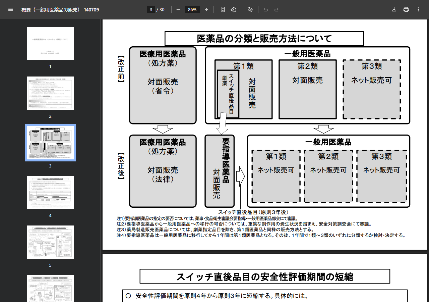Click 第3類 in the 改正前 row

coord(372,66)
